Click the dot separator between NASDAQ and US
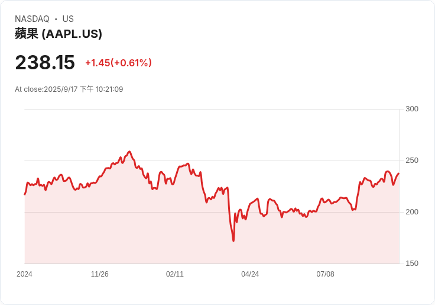Screen dimensions: 435x305 [56, 19]
